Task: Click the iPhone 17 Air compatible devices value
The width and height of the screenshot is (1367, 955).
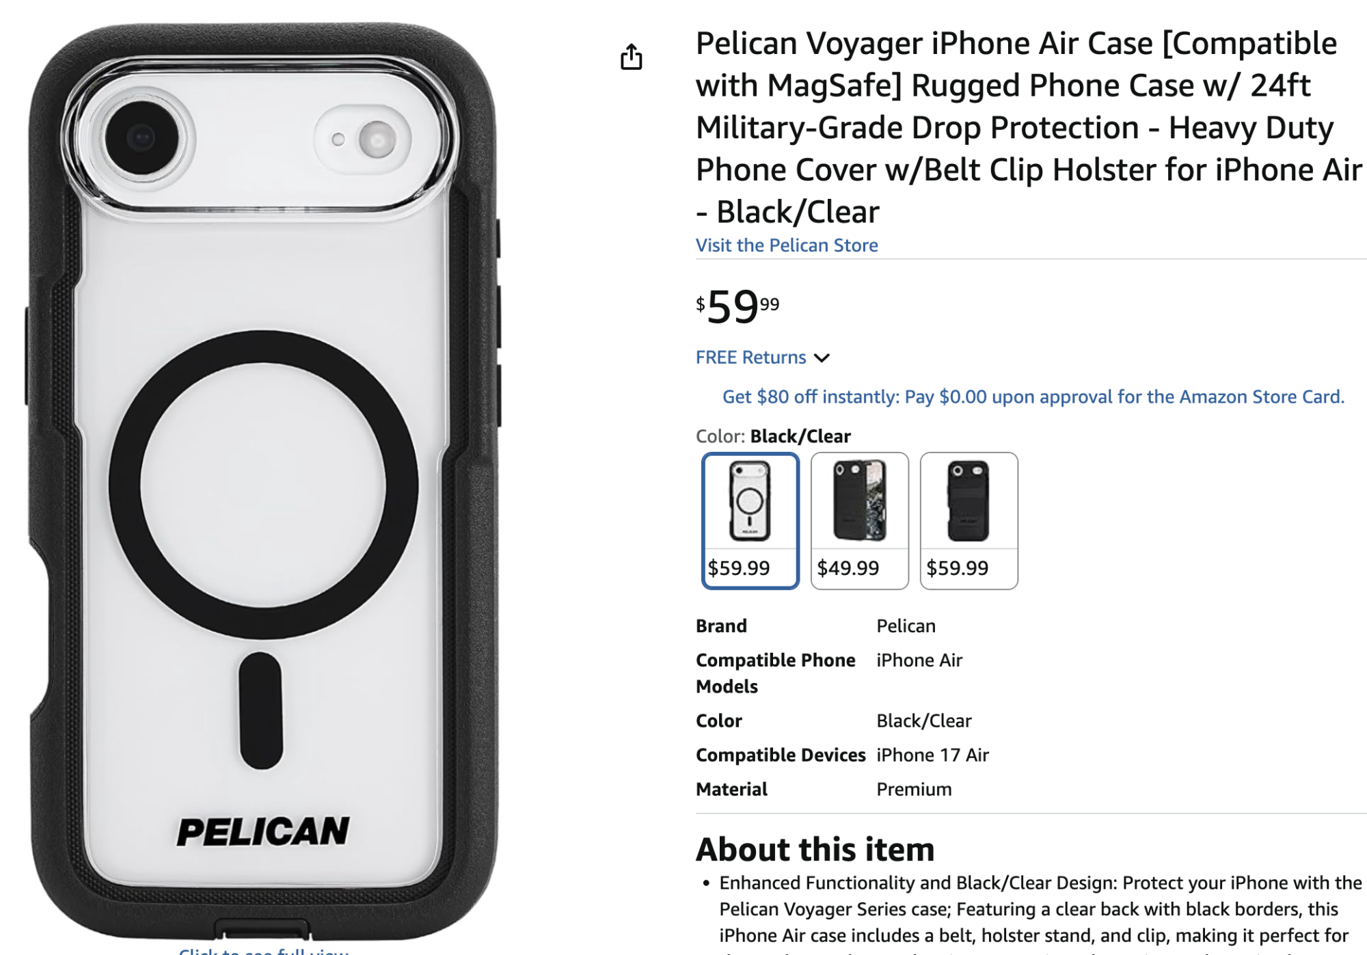Action: [x=932, y=755]
